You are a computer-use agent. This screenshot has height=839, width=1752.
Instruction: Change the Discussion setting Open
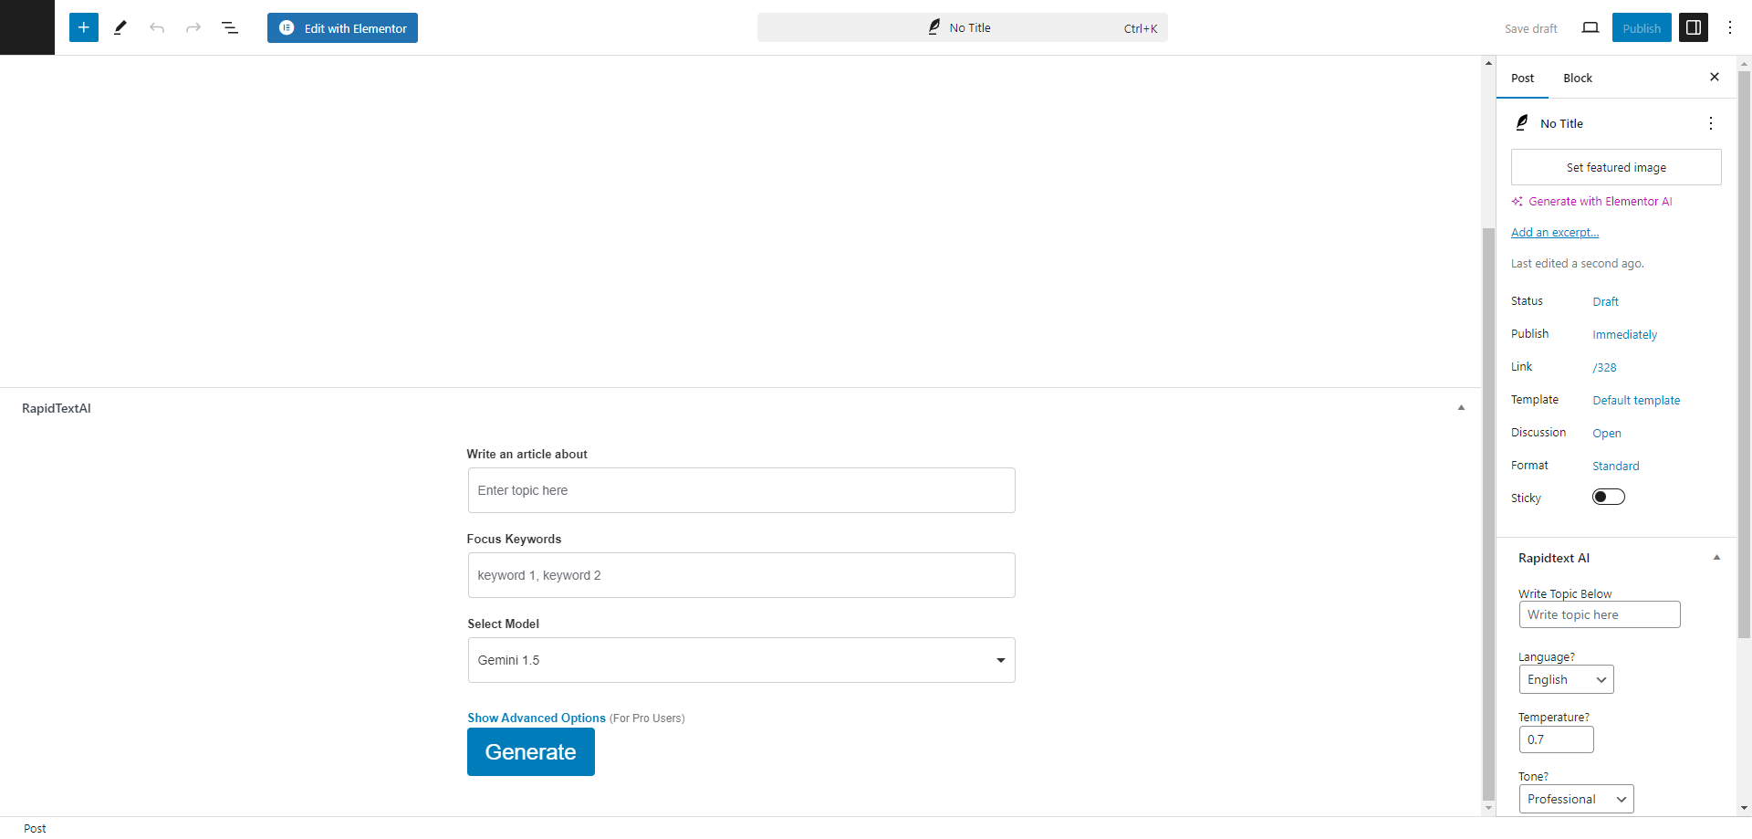(x=1607, y=433)
